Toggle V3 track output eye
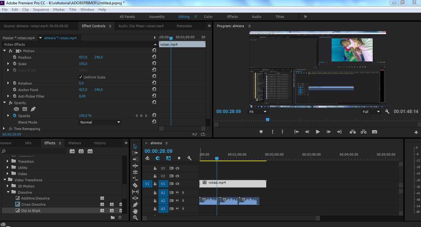This screenshot has height=227, width=421. tap(178, 168)
